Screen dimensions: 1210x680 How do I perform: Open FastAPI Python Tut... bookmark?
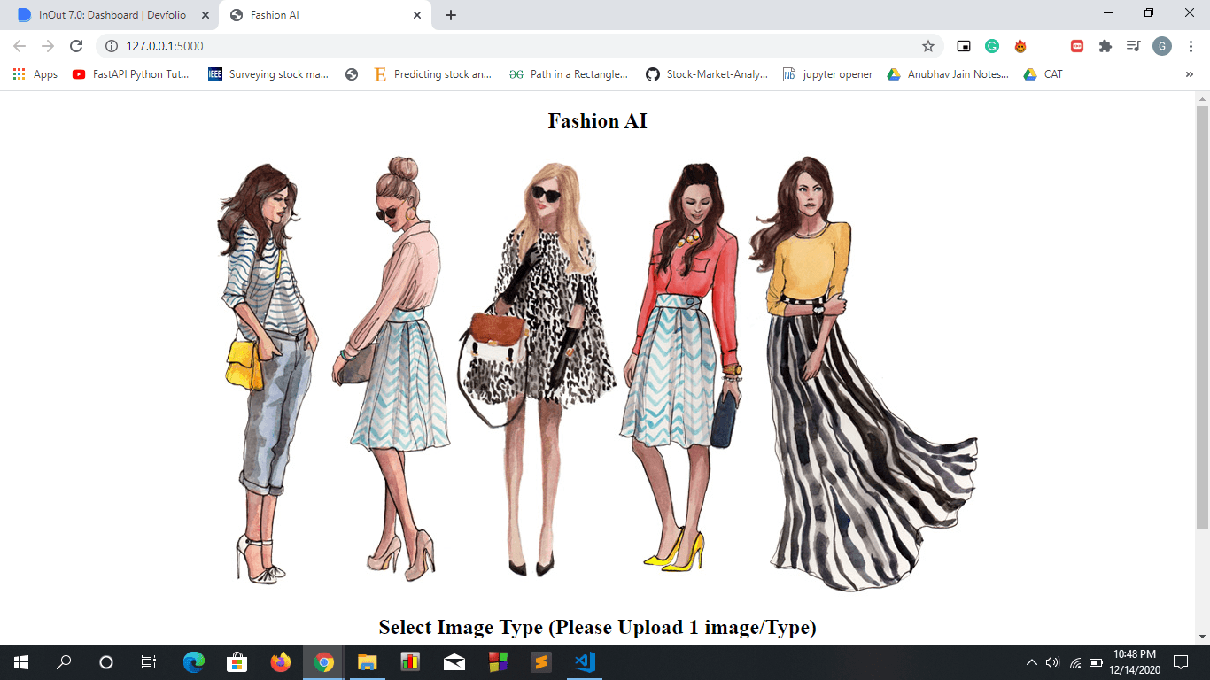pyautogui.click(x=131, y=74)
